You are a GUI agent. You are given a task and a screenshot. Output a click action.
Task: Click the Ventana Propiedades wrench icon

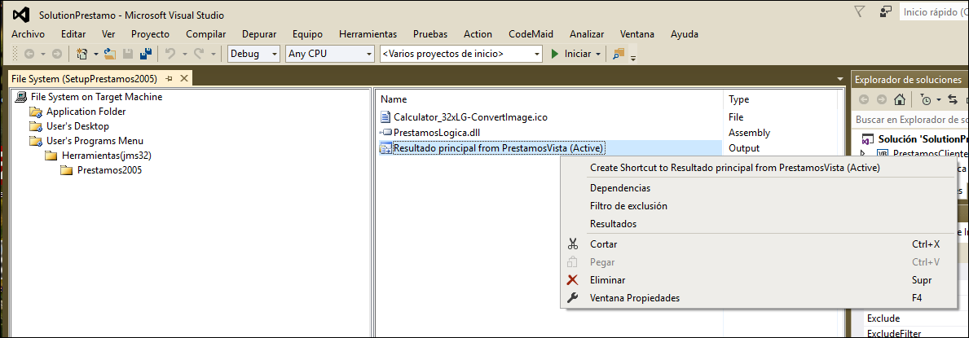[573, 298]
